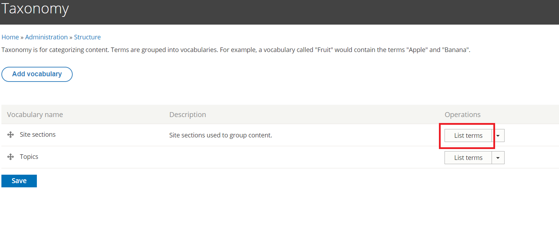List terms for the Topics vocabulary
Viewport: 559px width, 226px height.
tap(468, 158)
